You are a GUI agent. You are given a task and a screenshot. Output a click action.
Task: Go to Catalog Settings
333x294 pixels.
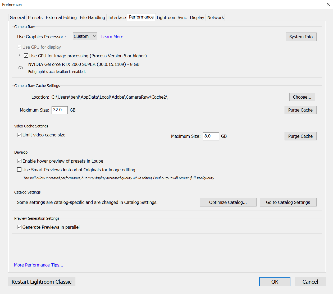click(x=288, y=202)
